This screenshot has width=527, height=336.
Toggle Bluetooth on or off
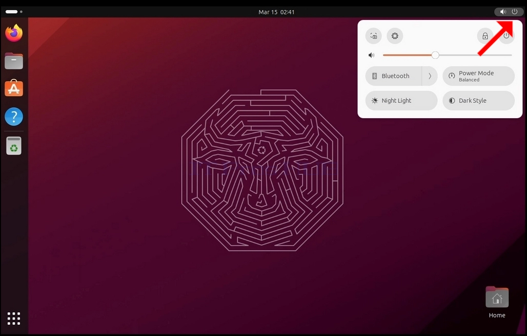pos(394,76)
